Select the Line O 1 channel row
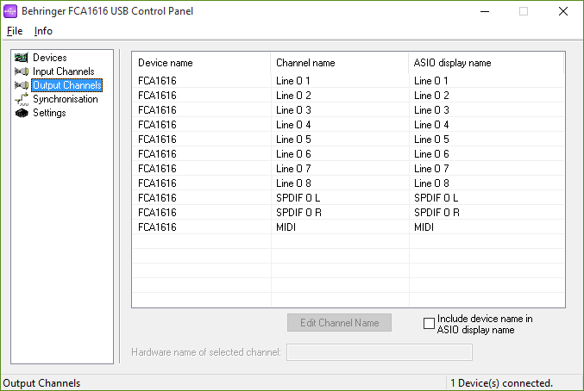584x391 pixels. (x=293, y=81)
